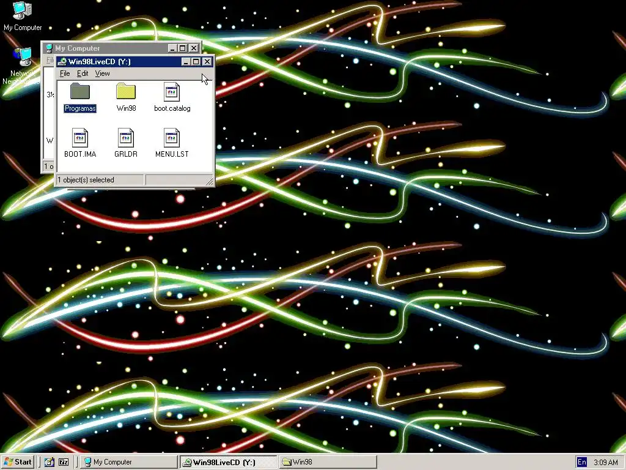The image size is (626, 470).
Task: Click the 3:09 AM clock
Action: pyautogui.click(x=605, y=463)
